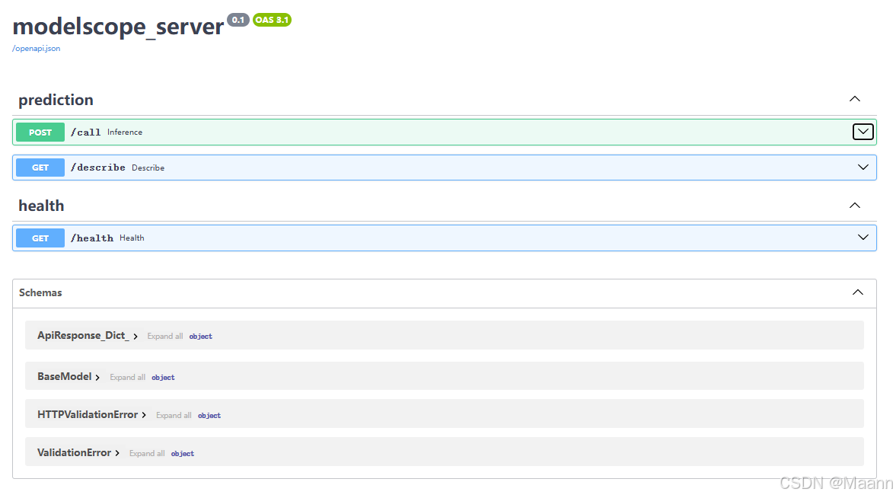This screenshot has width=896, height=498.
Task: Click the object type label on ApiResponse_Dict_
Action: coord(201,336)
